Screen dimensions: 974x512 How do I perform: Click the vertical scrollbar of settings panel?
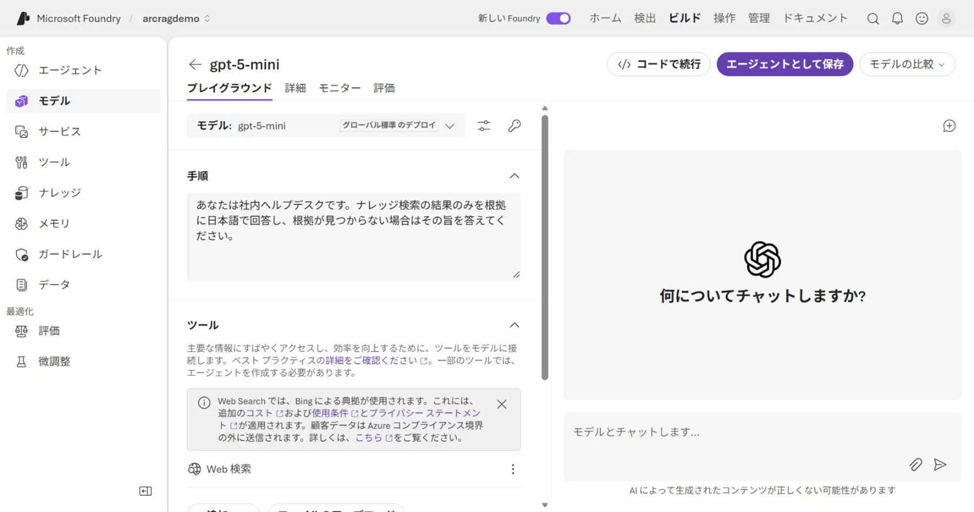pos(545,248)
